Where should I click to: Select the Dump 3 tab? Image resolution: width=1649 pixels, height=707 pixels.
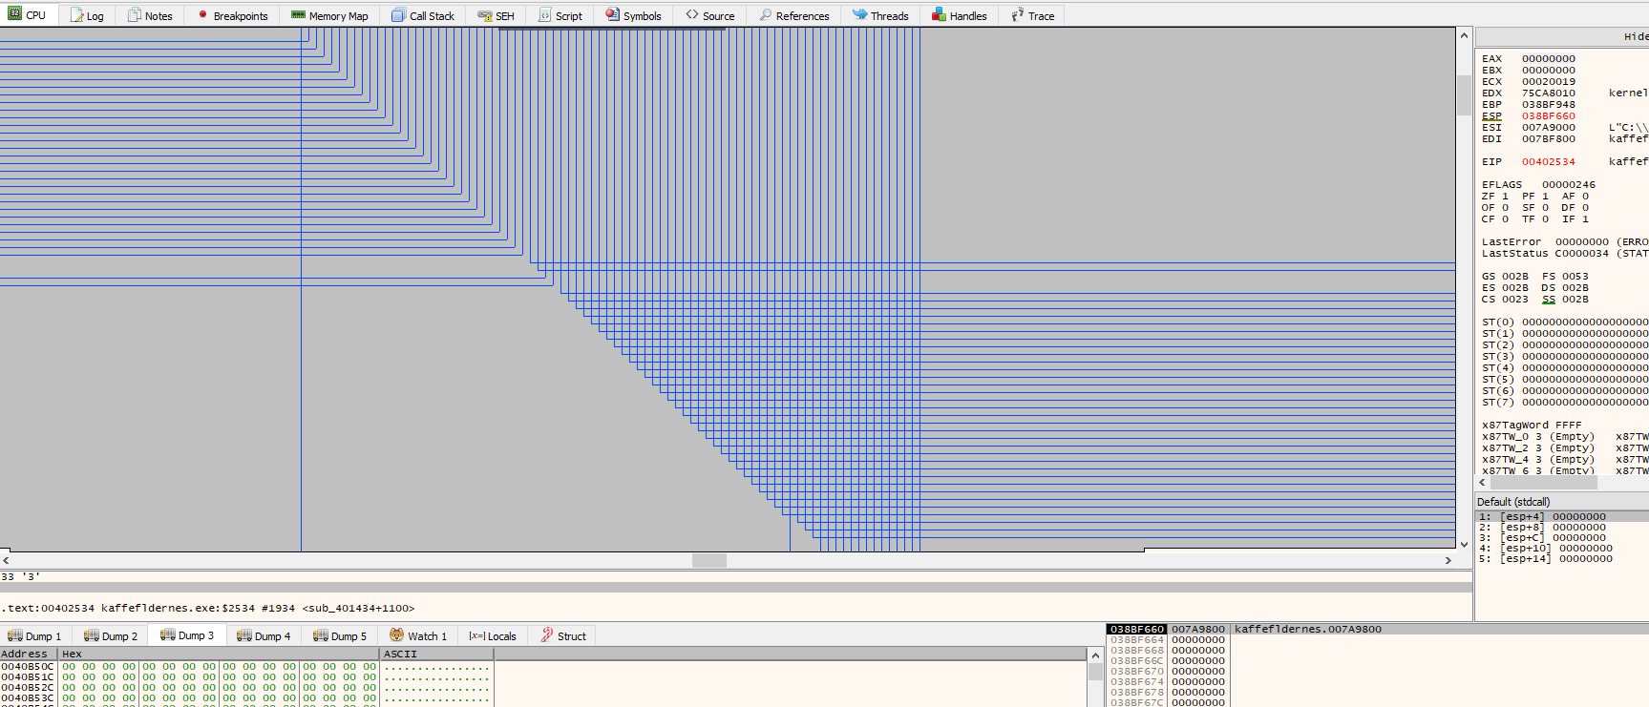[x=187, y=635]
